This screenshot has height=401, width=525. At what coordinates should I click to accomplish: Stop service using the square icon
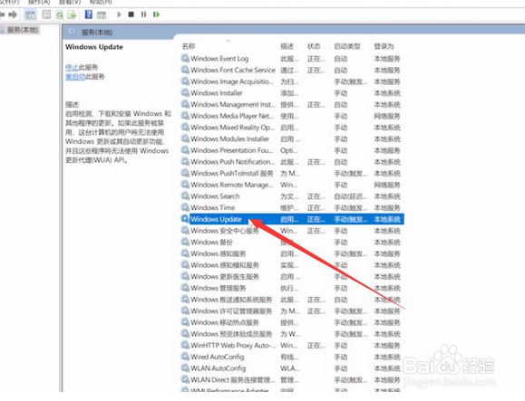pos(131,14)
